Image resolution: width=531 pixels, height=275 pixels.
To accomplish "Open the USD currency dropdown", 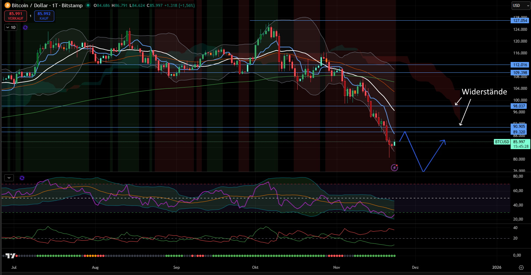I will point(521,6).
